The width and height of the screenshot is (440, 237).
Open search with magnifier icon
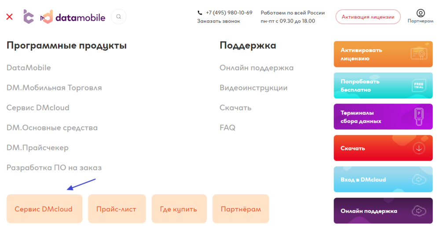(x=119, y=17)
